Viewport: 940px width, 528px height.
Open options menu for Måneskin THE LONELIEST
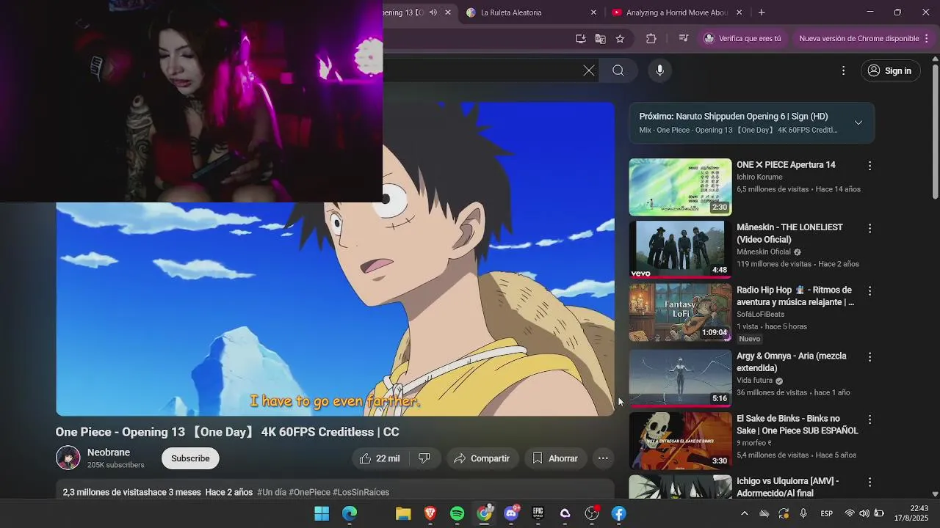pos(869,229)
